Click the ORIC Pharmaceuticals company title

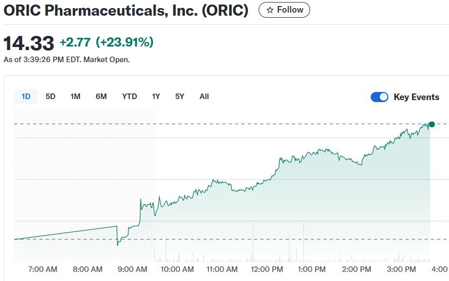pyautogui.click(x=126, y=11)
